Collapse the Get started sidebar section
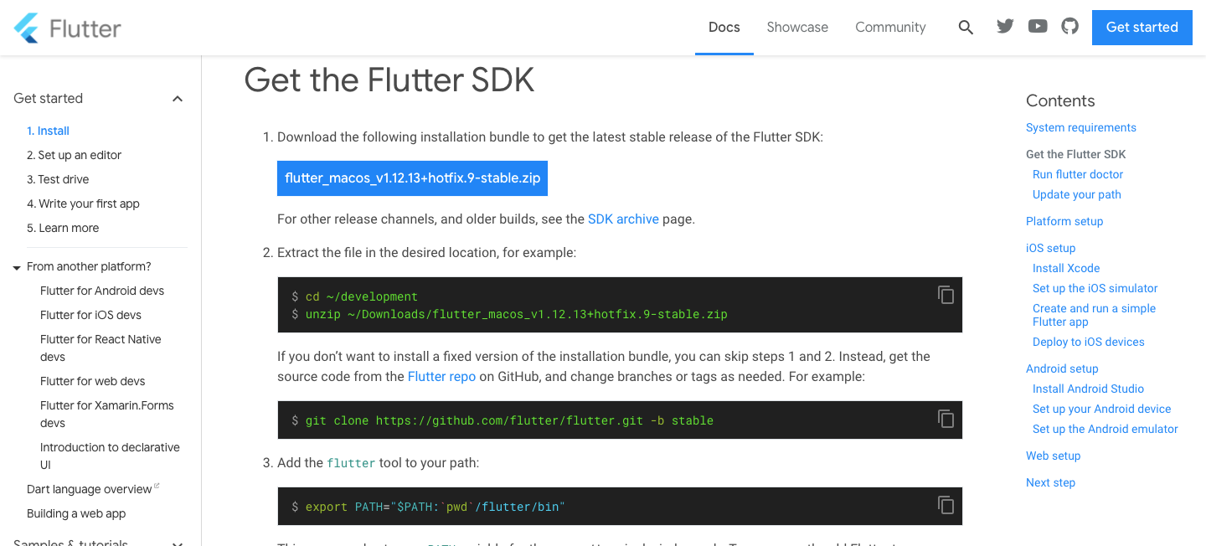 [x=177, y=98]
